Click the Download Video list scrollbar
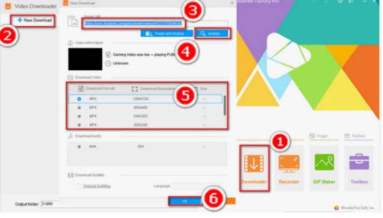This screenshot has height=218, width=383. (225, 105)
